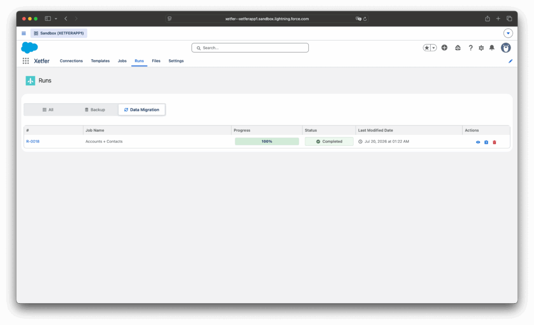Go forward in browser history
Screen dimensions: 534x325
click(x=76, y=19)
